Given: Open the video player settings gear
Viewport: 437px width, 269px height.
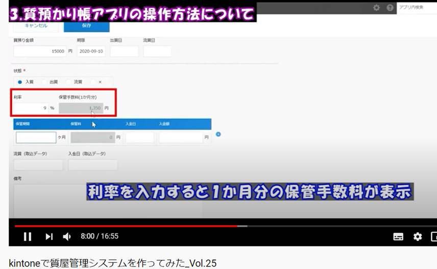Looking at the screenshot, I should pos(418,236).
